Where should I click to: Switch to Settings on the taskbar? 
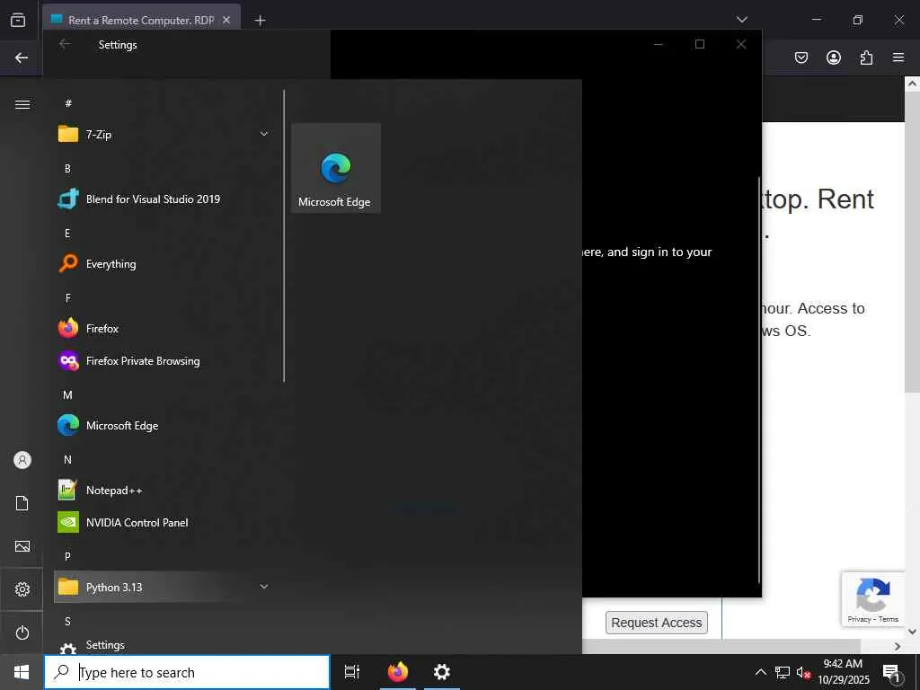pyautogui.click(x=442, y=672)
